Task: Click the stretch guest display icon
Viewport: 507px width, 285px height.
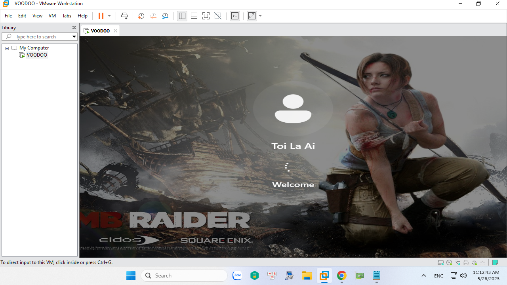Action: pyautogui.click(x=252, y=16)
